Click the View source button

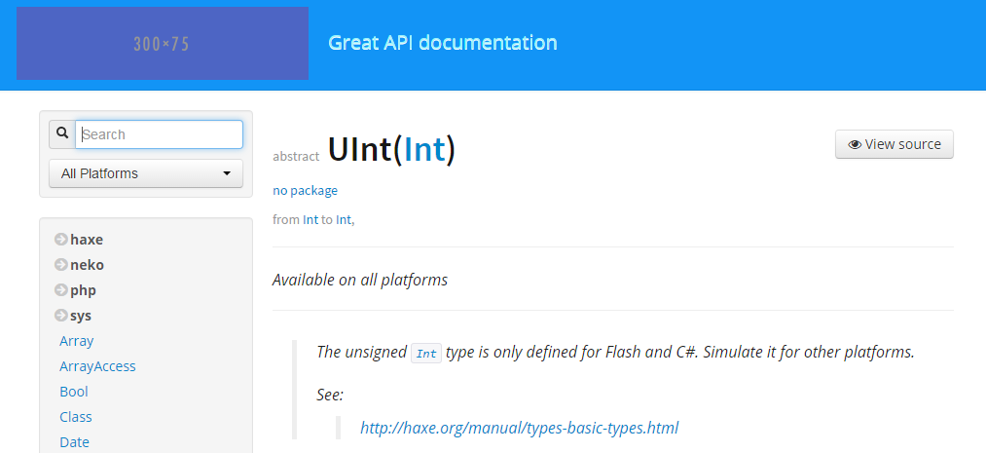tap(895, 144)
